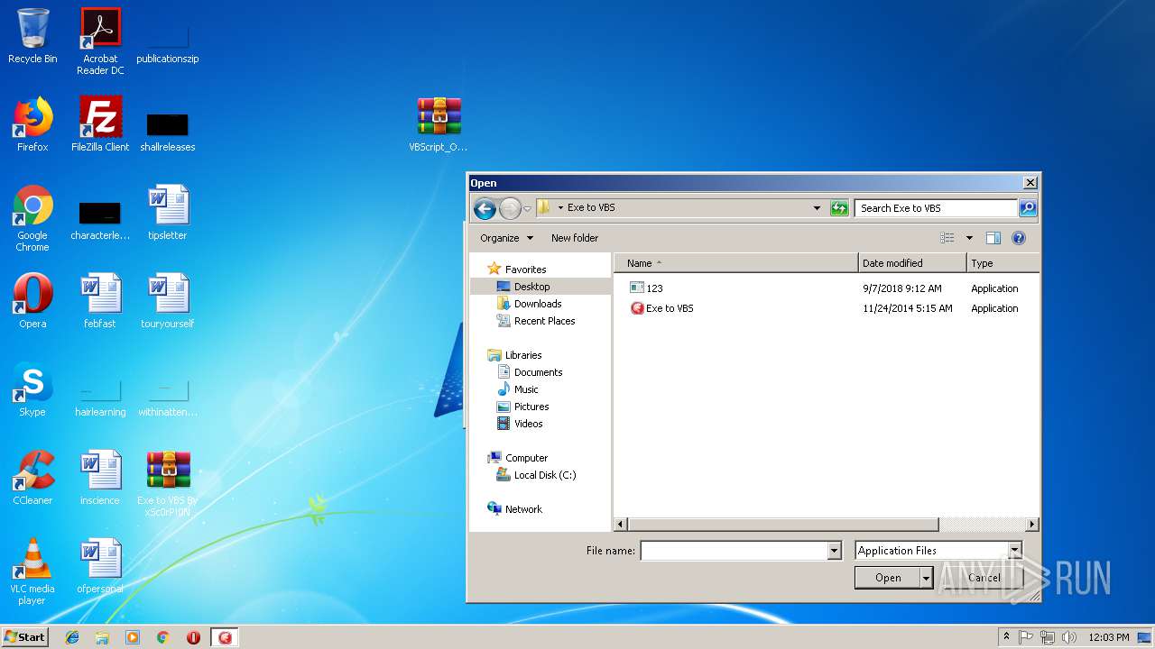Open the Organize menu
This screenshot has height=649, width=1155.
(x=506, y=238)
